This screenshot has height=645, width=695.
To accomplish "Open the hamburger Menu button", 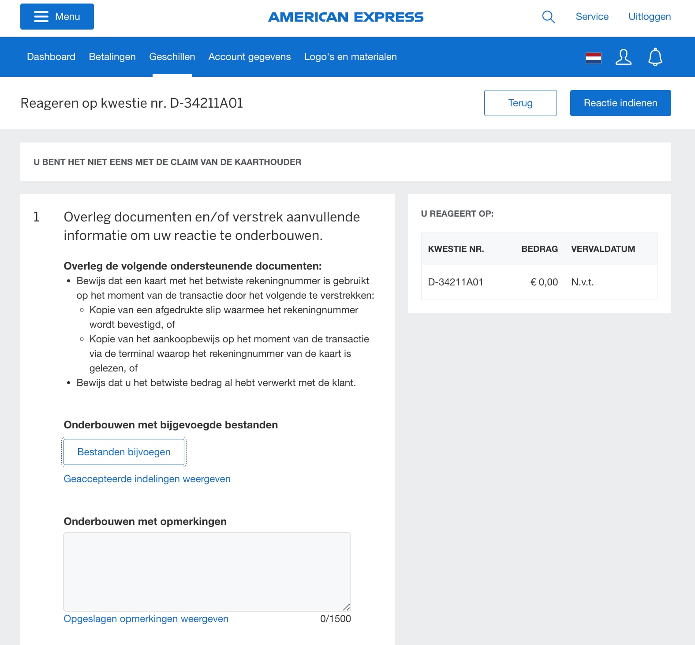I will point(57,17).
